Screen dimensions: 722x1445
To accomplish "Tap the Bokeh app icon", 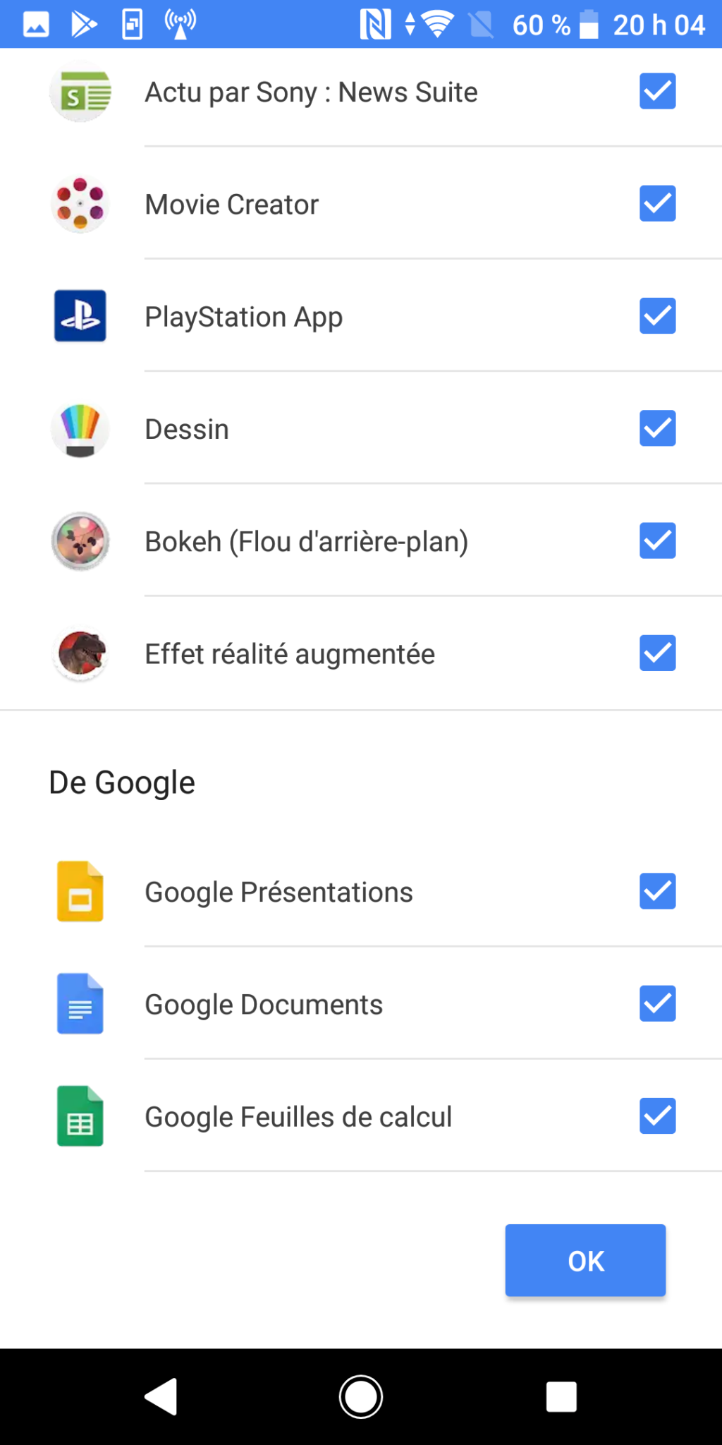I will point(80,541).
